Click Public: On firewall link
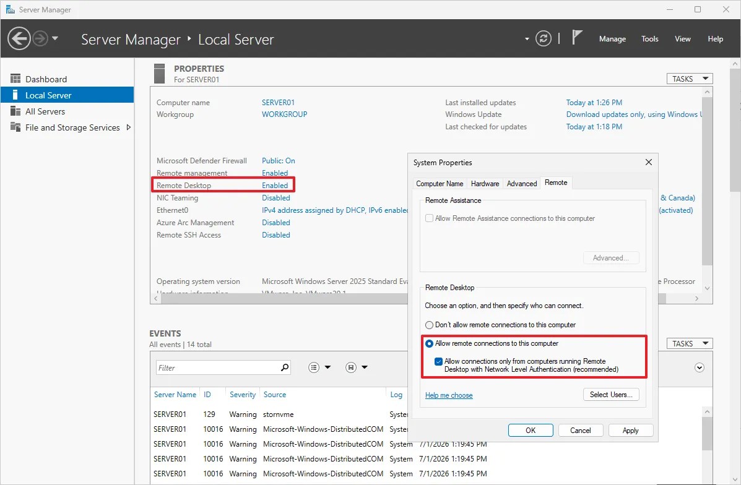This screenshot has height=485, width=741. click(x=279, y=161)
